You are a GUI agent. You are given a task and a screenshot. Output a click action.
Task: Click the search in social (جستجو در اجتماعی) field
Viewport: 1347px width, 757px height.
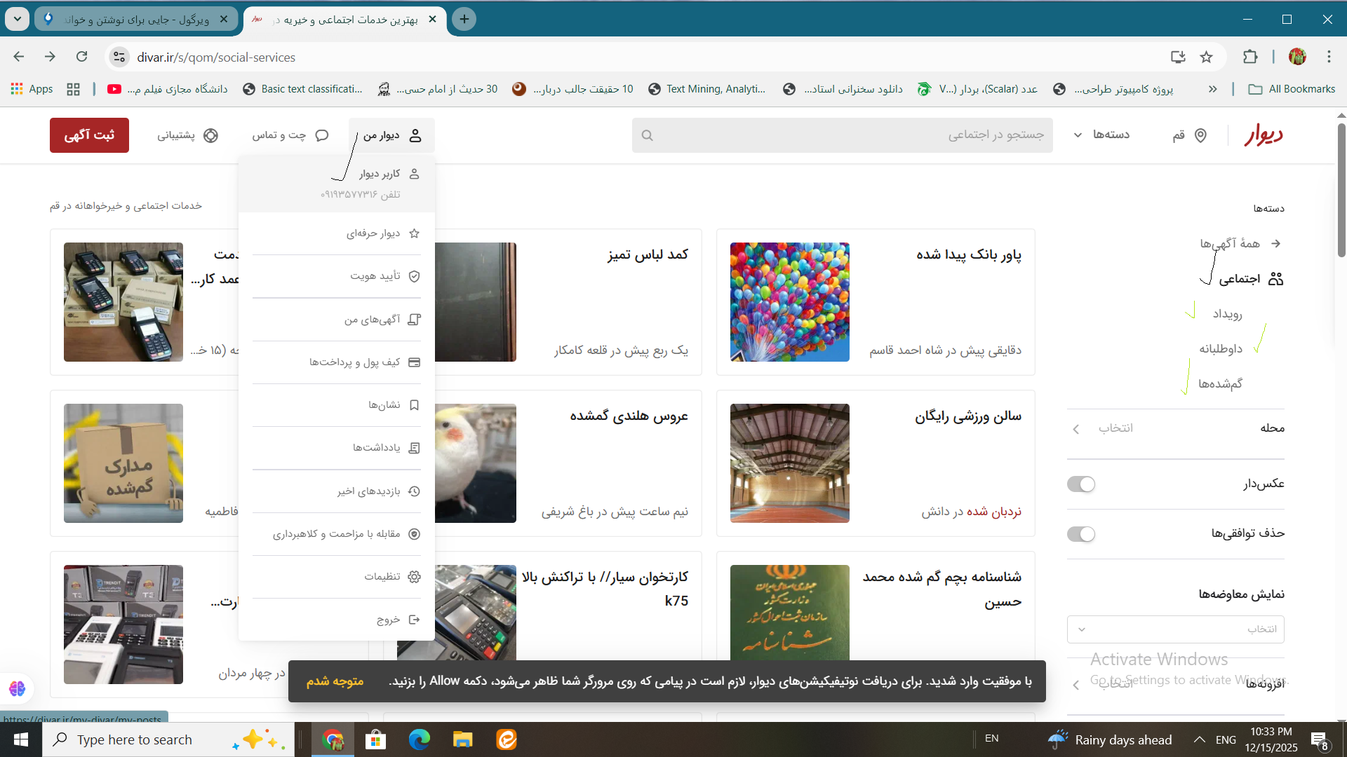[x=842, y=135]
